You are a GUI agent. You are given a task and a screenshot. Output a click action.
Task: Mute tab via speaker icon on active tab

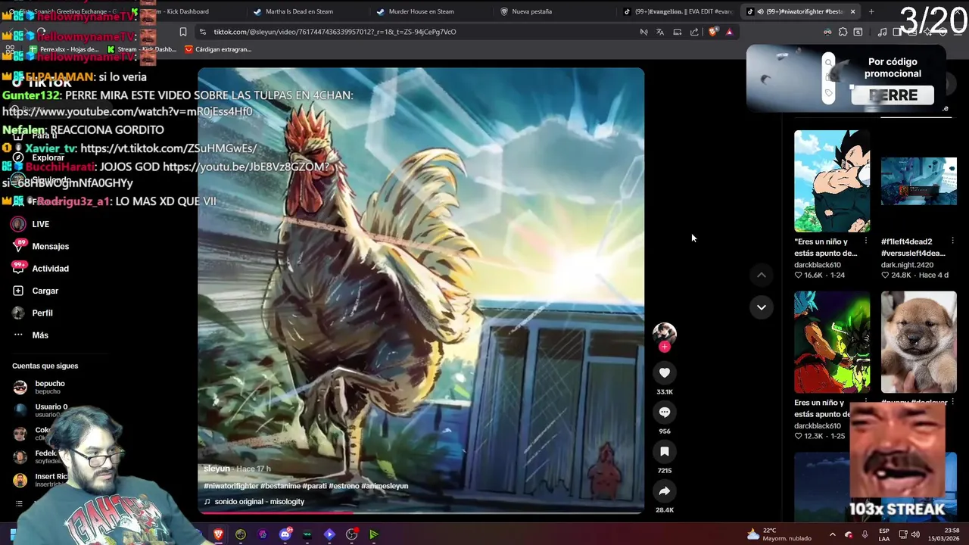[760, 11]
